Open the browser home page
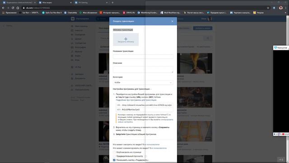The height and width of the screenshot is (163, 289). pyautogui.click(x=18, y=8)
